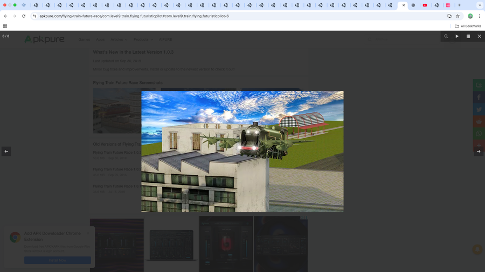This screenshot has height=272, width=485.
Task: Share via Twitter sidebar icon
Action: point(479,109)
